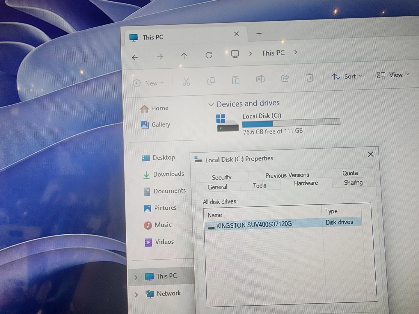Click the Videos folder icon
This screenshot has height=314, width=419.
pyautogui.click(x=148, y=242)
